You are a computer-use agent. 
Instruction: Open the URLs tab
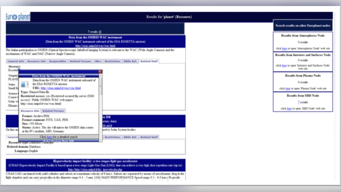click(98, 61)
